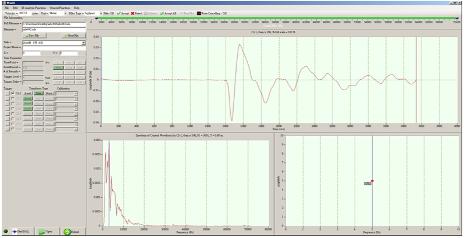Toggle the Ch 1 trigger checkbox
464x238 pixels.
click(x=12, y=93)
